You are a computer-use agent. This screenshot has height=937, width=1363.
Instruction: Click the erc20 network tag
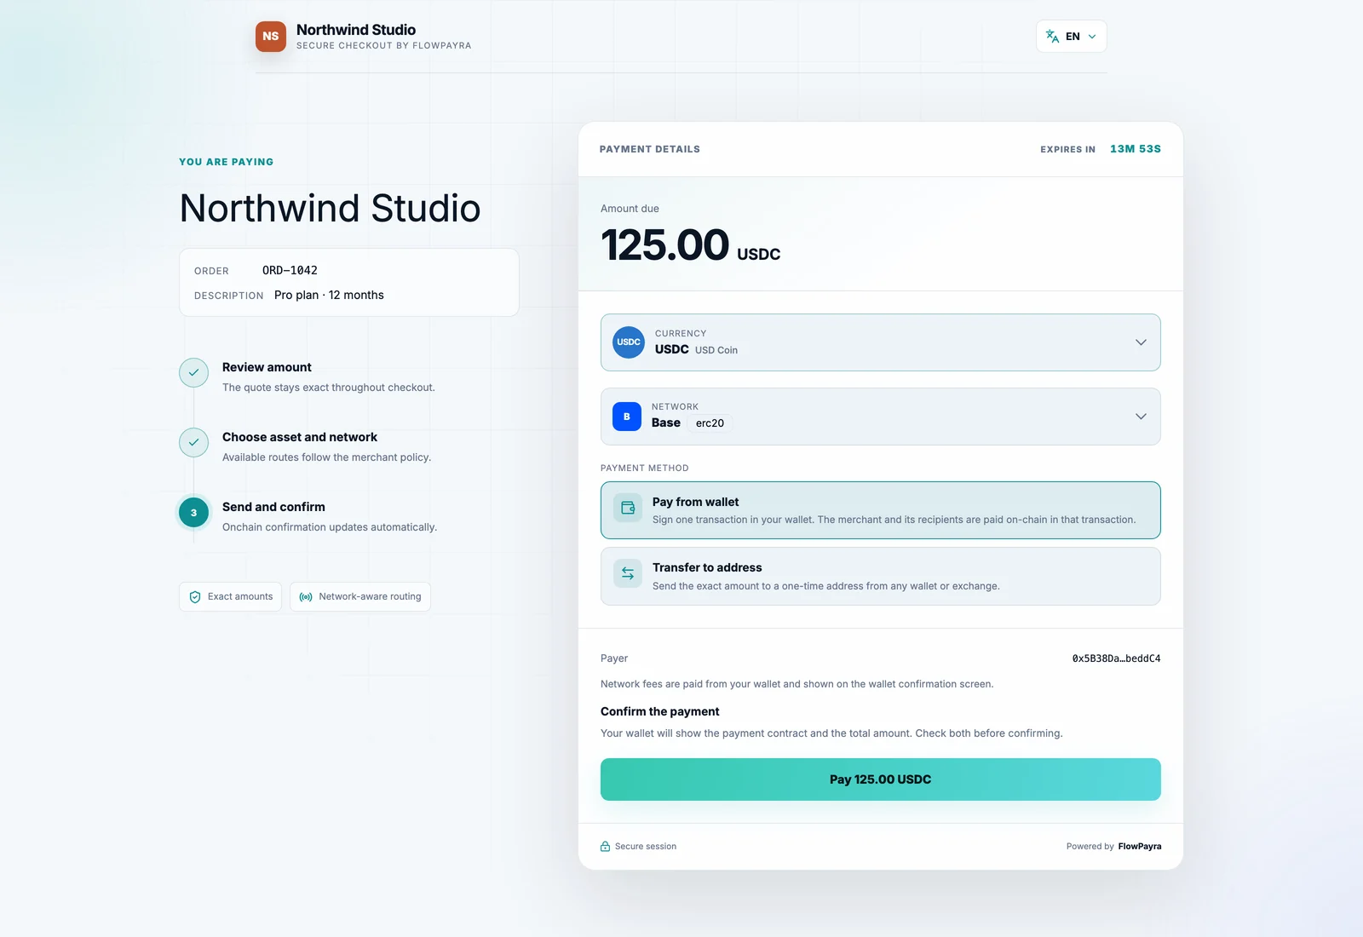coord(710,423)
